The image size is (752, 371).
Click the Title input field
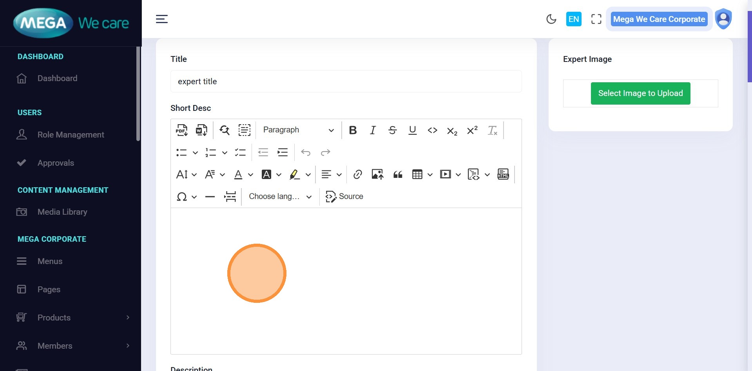346,81
